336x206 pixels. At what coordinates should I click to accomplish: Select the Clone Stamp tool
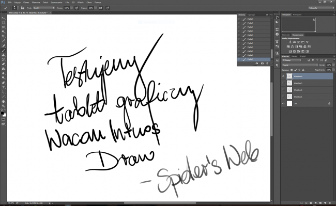pyautogui.click(x=3, y=55)
